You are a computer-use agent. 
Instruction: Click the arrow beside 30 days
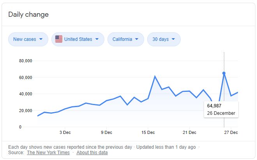173,39
